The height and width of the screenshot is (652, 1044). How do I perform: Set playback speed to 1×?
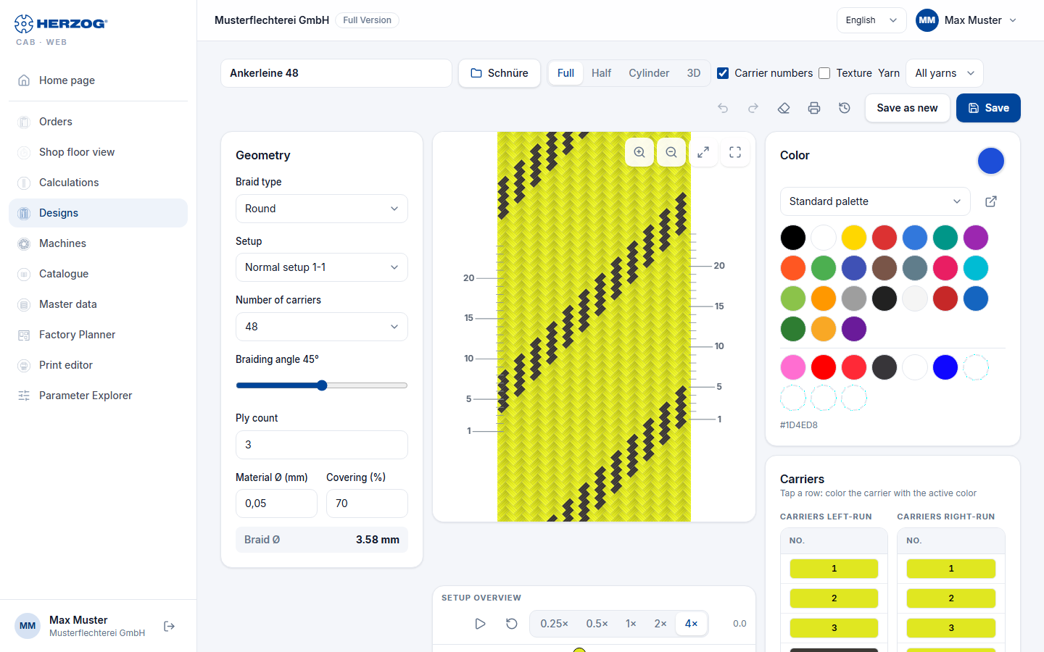631,624
